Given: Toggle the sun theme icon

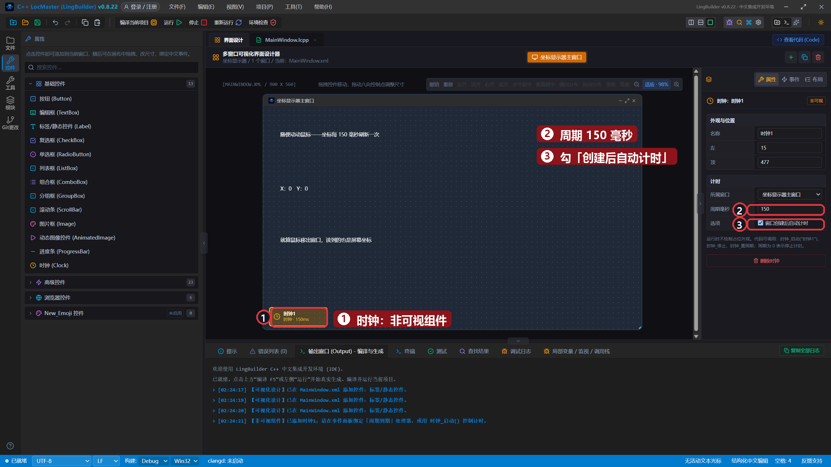Looking at the screenshot, I should pyautogui.click(x=821, y=22).
